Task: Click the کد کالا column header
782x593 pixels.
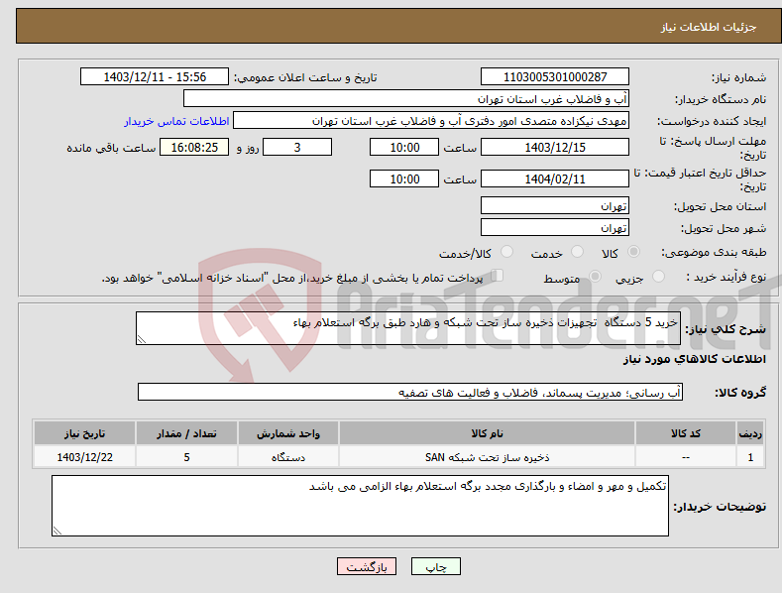Action: 686,433
